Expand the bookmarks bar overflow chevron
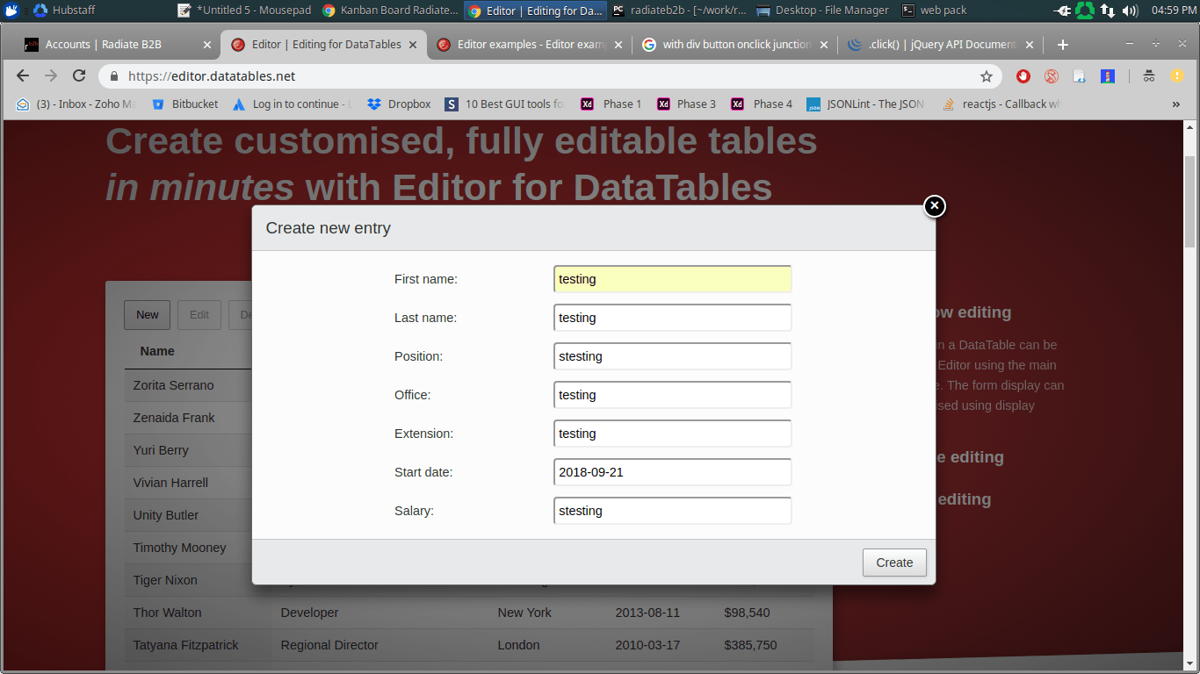Image resolution: width=1200 pixels, height=674 pixels. 1176,104
